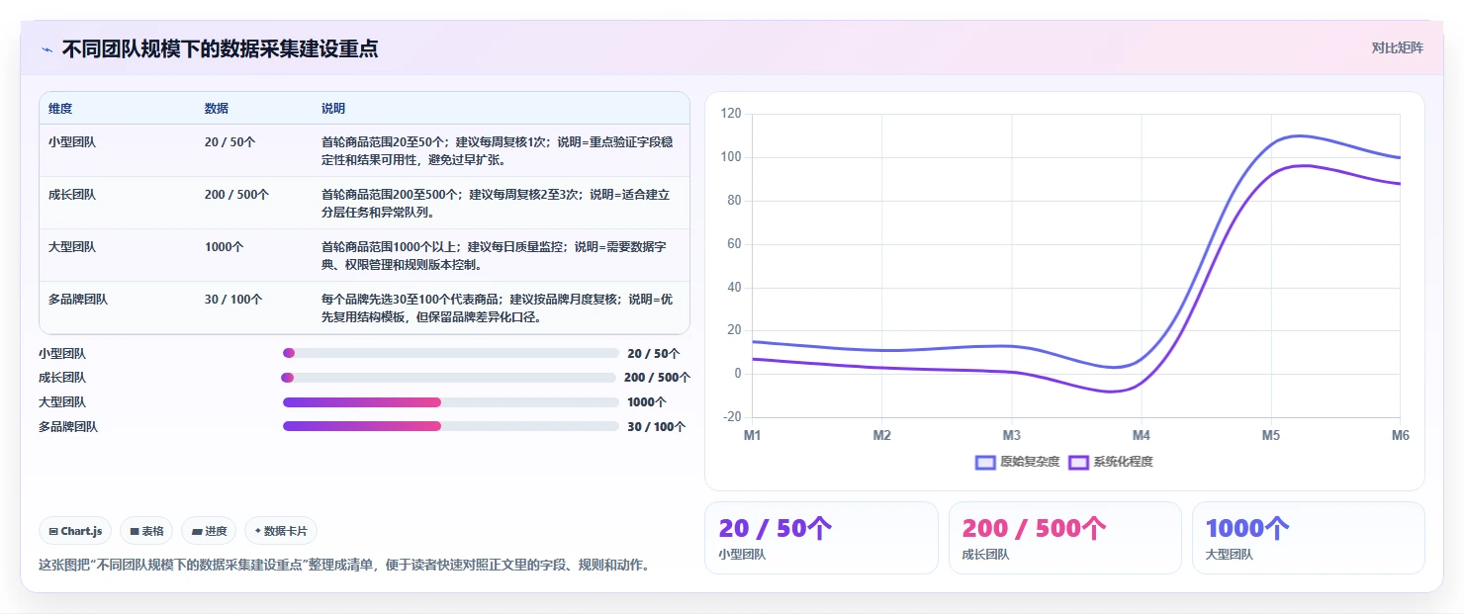Open the 200 / 500个 成长团队 stat card

[x=1064, y=538]
